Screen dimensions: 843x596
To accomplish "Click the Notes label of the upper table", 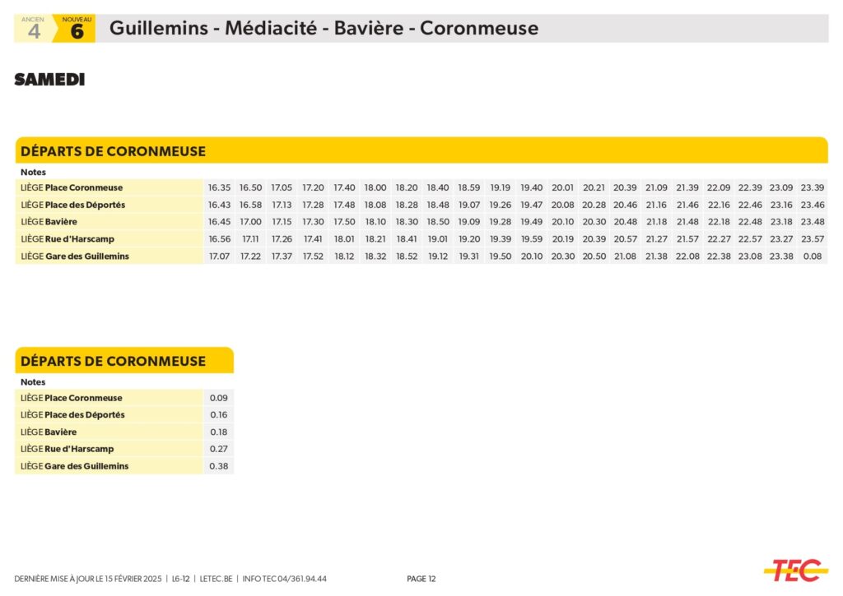I will (x=33, y=173).
